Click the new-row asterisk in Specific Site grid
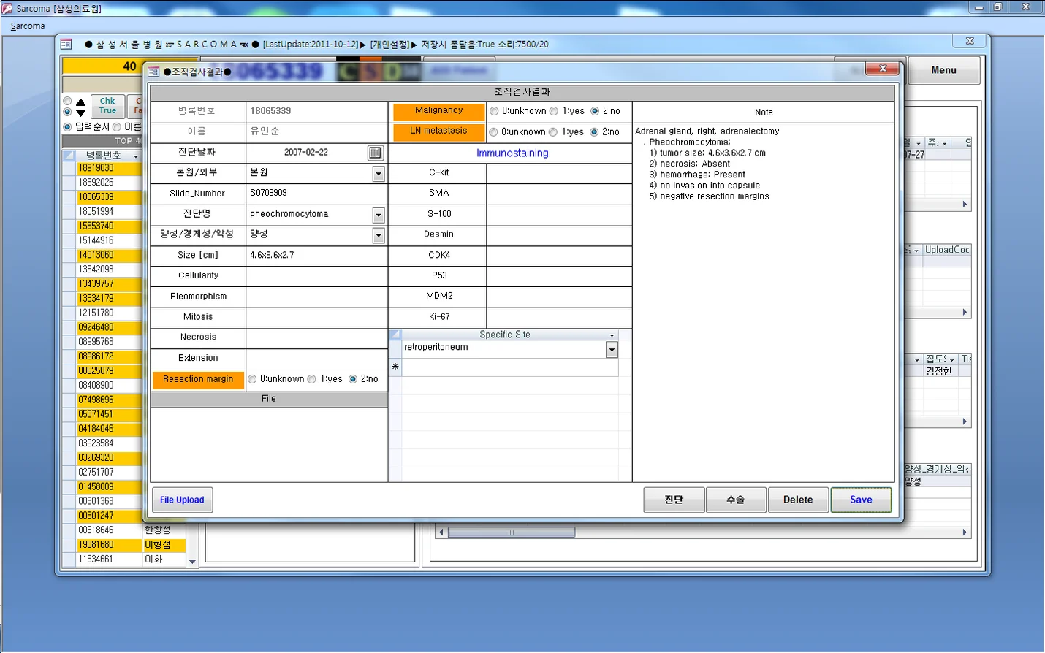Viewport: 1045px width, 653px height. 395,367
